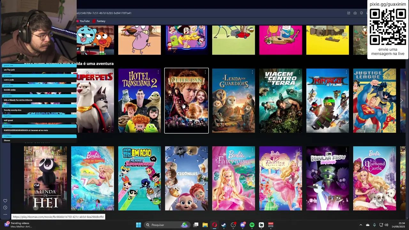Click the browser snapshot camera icon
The height and width of the screenshot is (230, 409).
(x=355, y=13)
